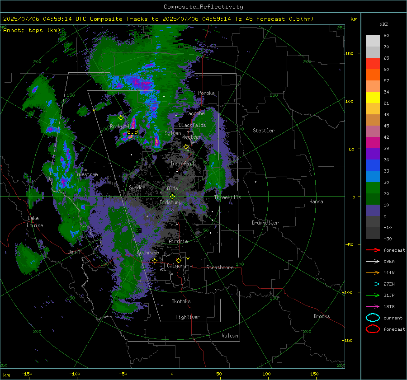The width and height of the screenshot is (407, 380).
Task: Select the indigo swatch between 10 and 0
Action: point(373,211)
